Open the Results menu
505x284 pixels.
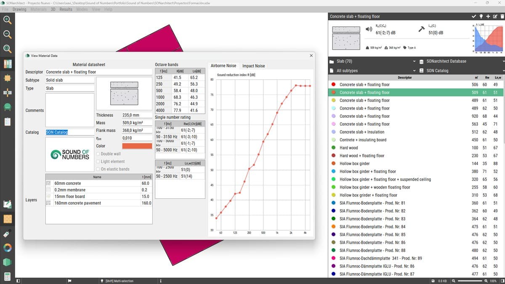[66, 9]
